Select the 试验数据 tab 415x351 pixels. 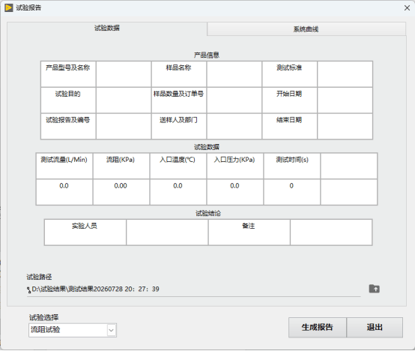(x=107, y=28)
